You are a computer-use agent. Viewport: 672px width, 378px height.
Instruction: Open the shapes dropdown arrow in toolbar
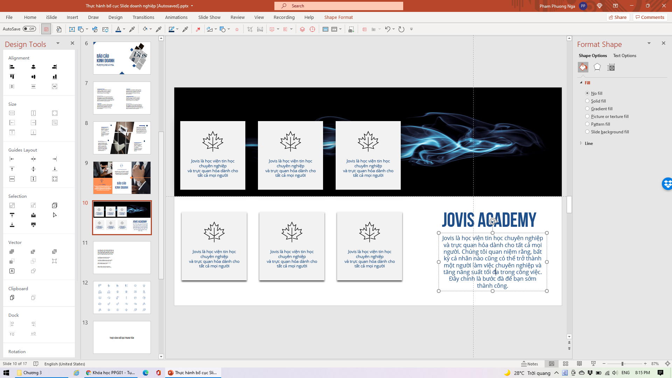coord(87,29)
